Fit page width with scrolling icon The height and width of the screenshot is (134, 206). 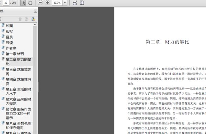coord(75,3)
